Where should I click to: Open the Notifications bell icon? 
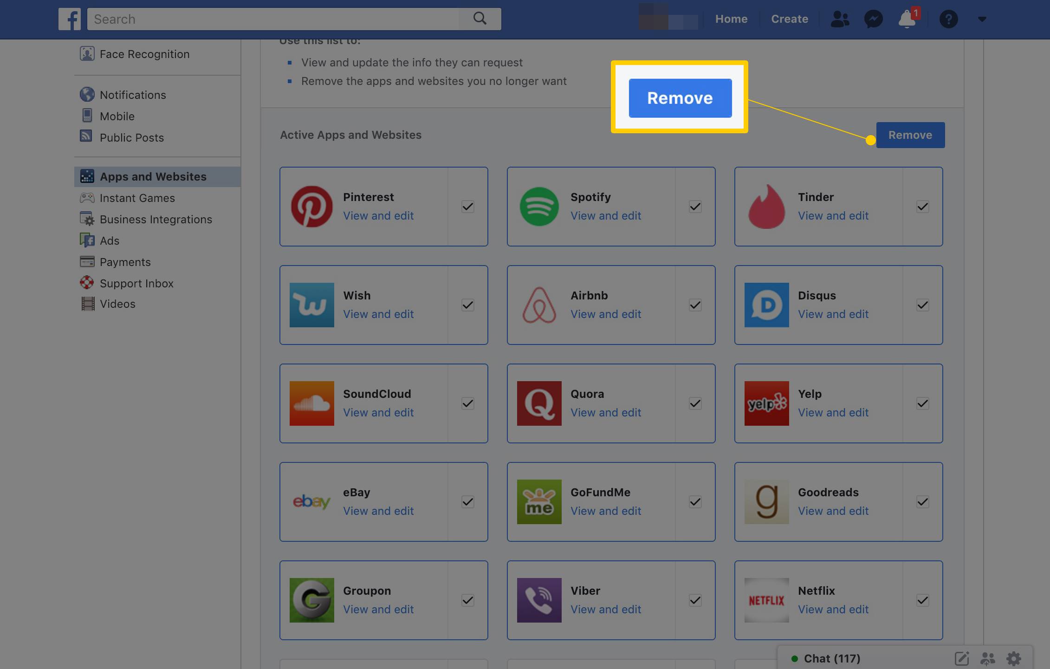click(x=907, y=19)
